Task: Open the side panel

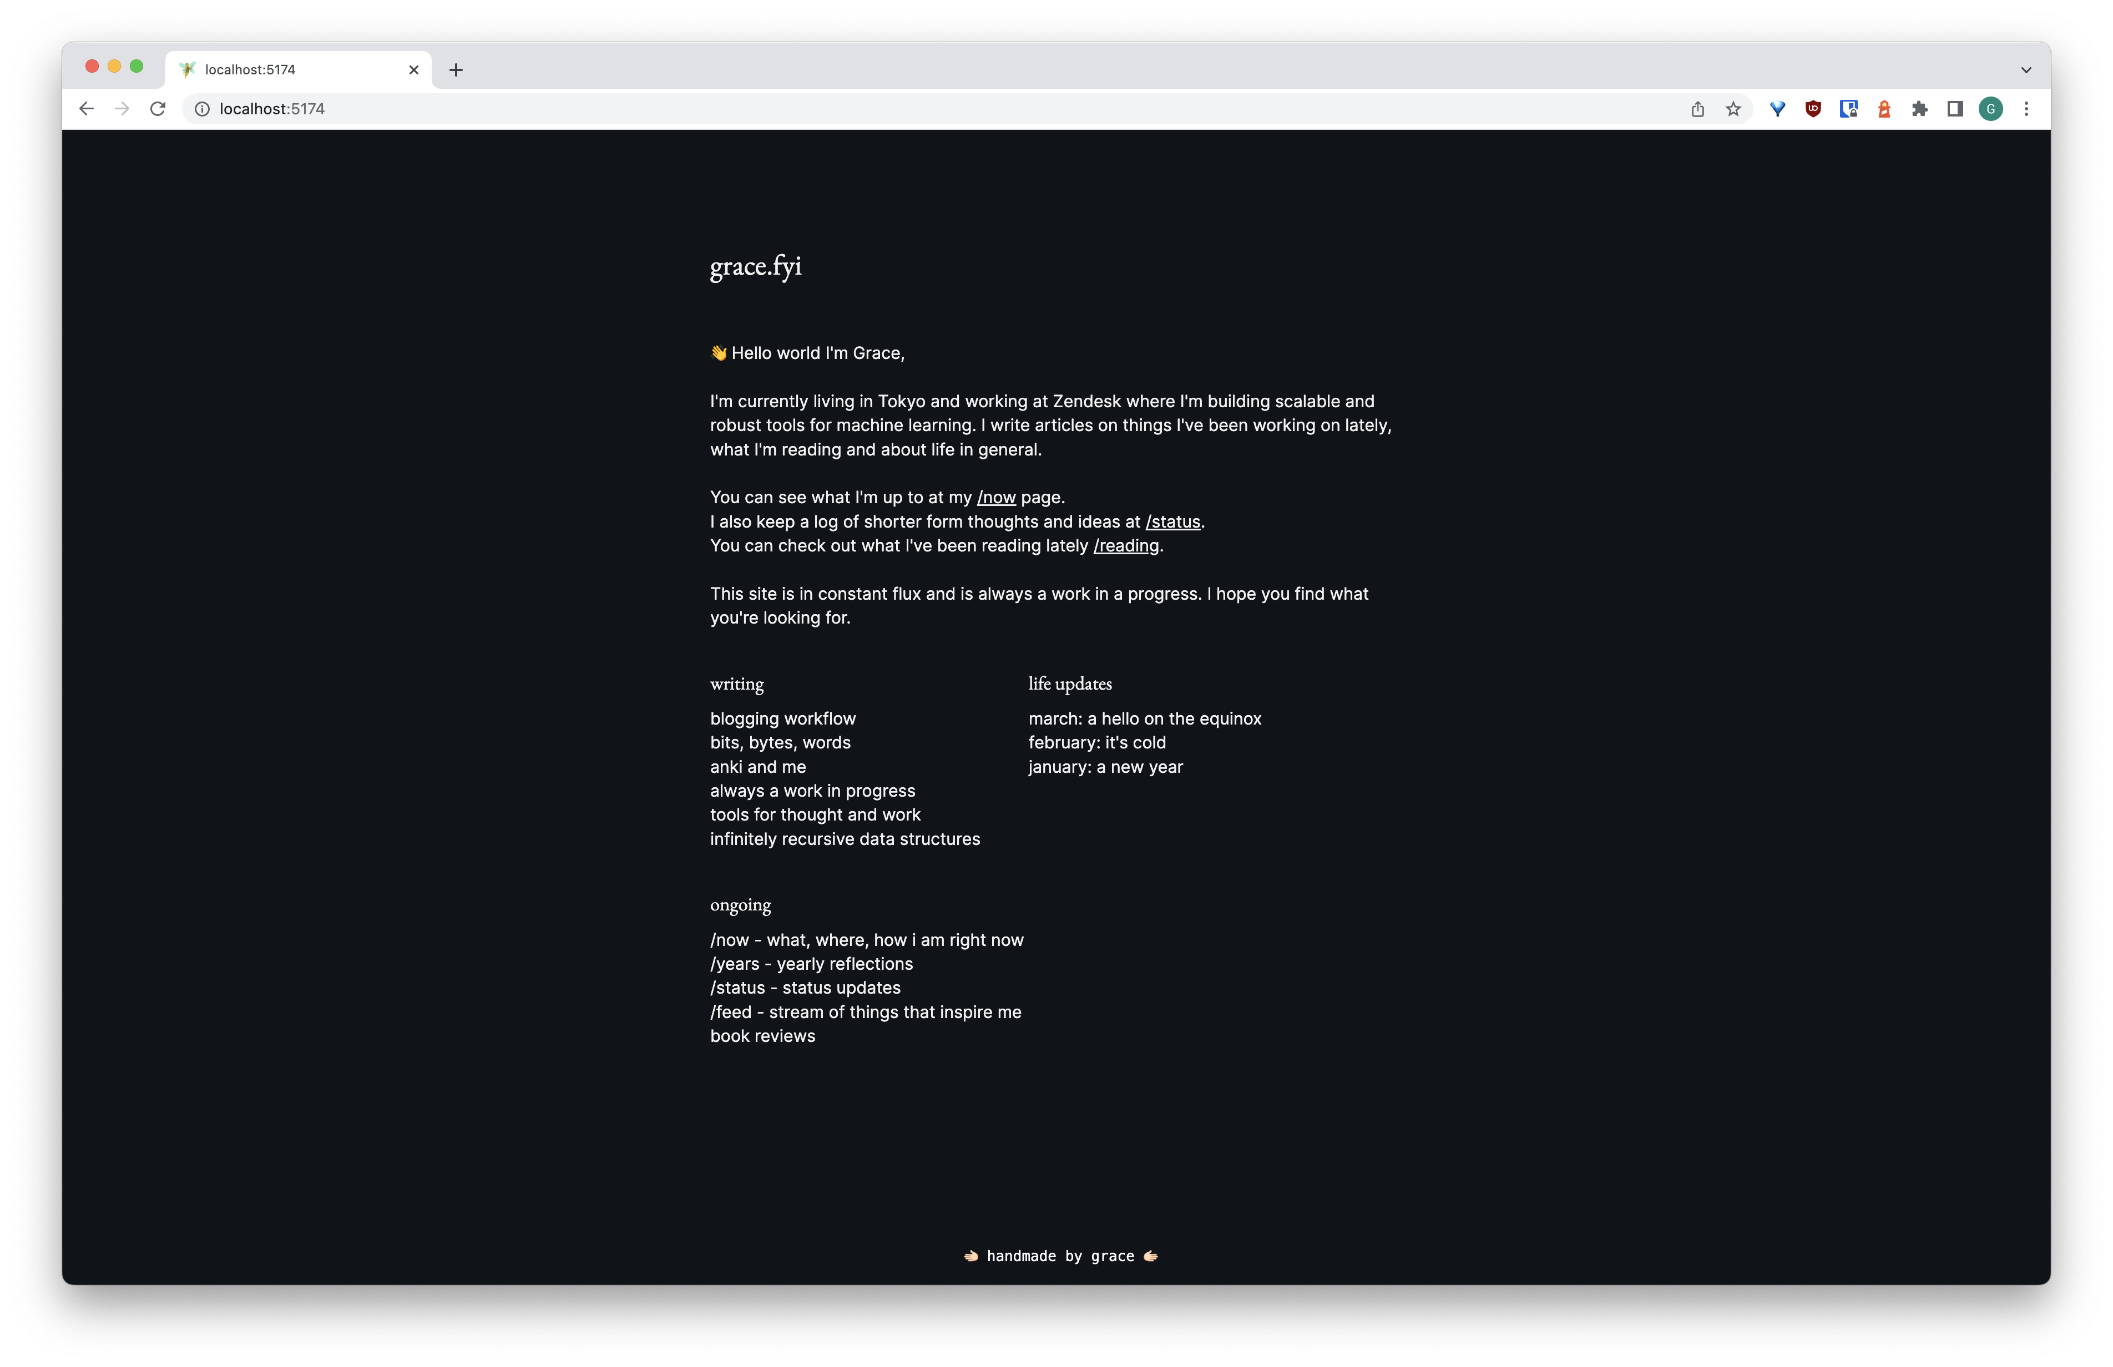Action: point(1955,109)
